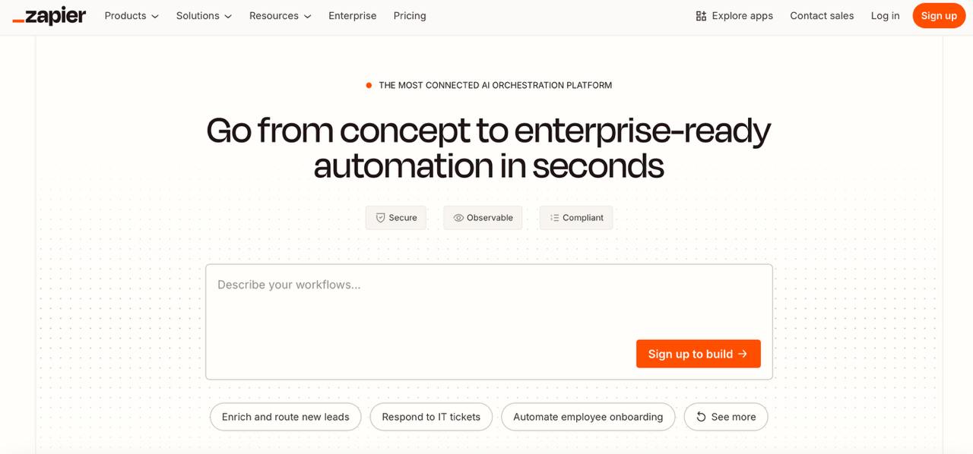
Task: Click the Log in link
Action: pyautogui.click(x=885, y=16)
